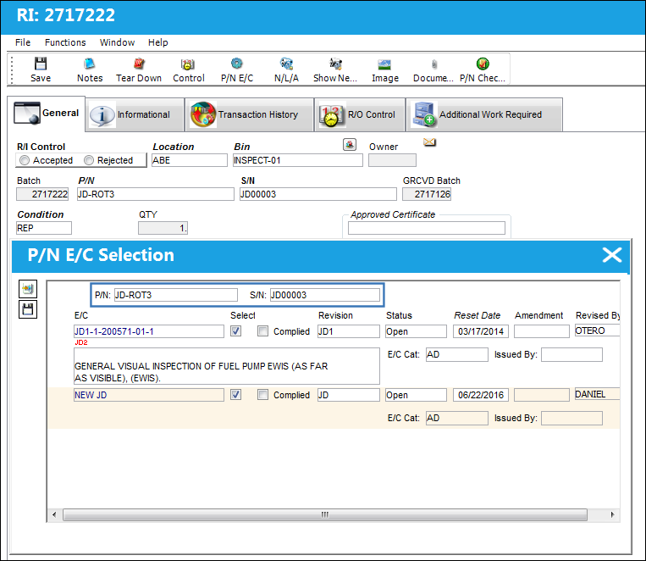Click the red JD2 label under the E/C

pos(80,342)
